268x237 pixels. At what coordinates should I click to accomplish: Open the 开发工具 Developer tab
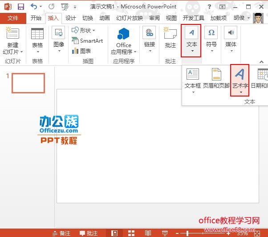[x=194, y=18]
